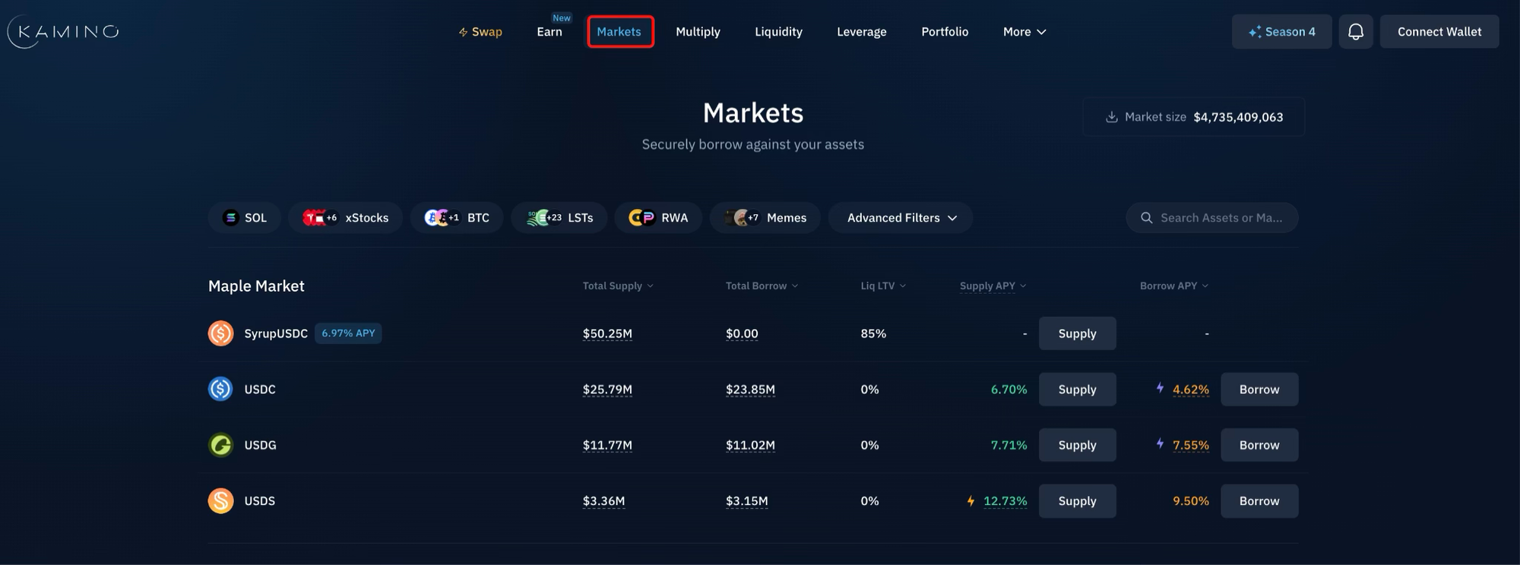Click the USDG token icon
1520x565 pixels.
click(220, 445)
